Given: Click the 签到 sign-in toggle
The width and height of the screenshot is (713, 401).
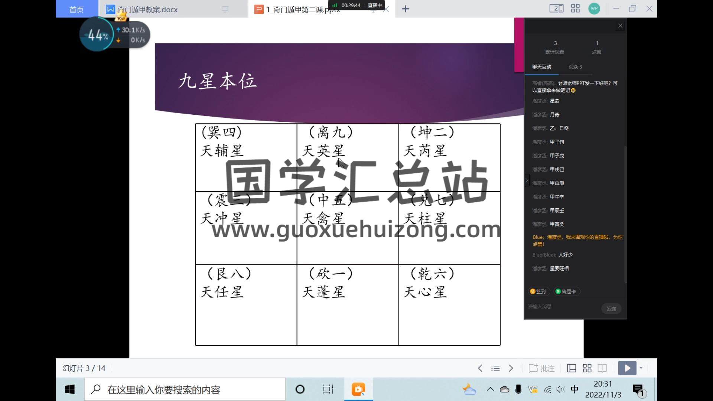Looking at the screenshot, I should tap(538, 291).
